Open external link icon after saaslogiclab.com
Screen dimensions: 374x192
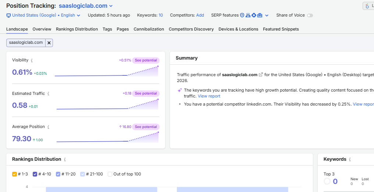(x=261, y=75)
